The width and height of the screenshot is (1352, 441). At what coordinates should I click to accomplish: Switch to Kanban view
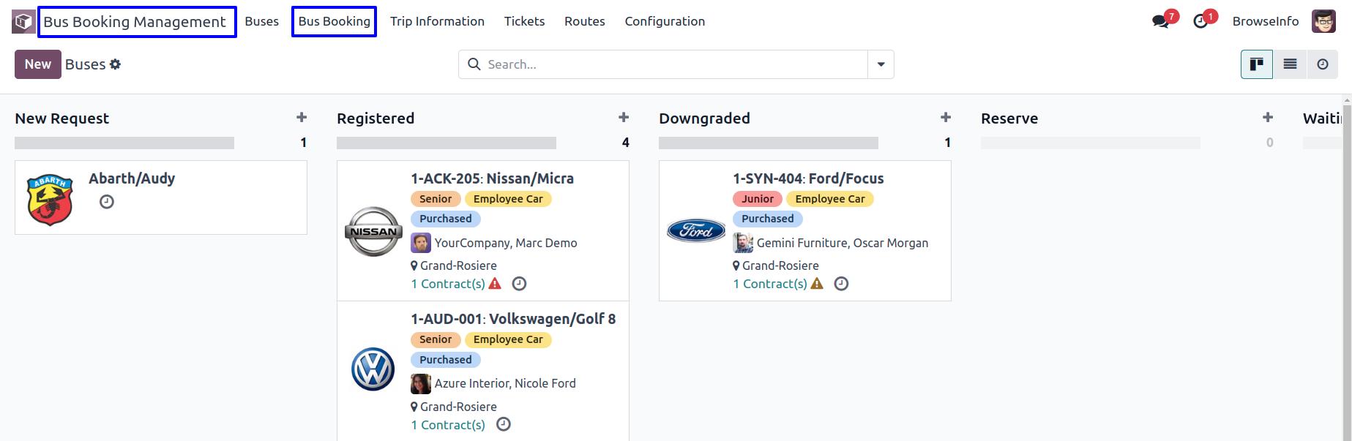(x=1257, y=64)
